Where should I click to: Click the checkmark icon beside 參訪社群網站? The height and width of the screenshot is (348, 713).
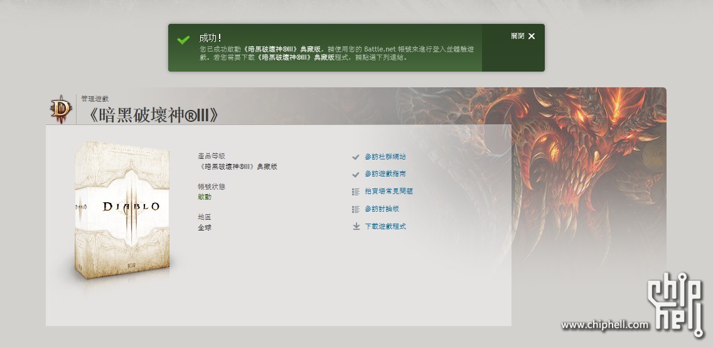click(x=356, y=157)
